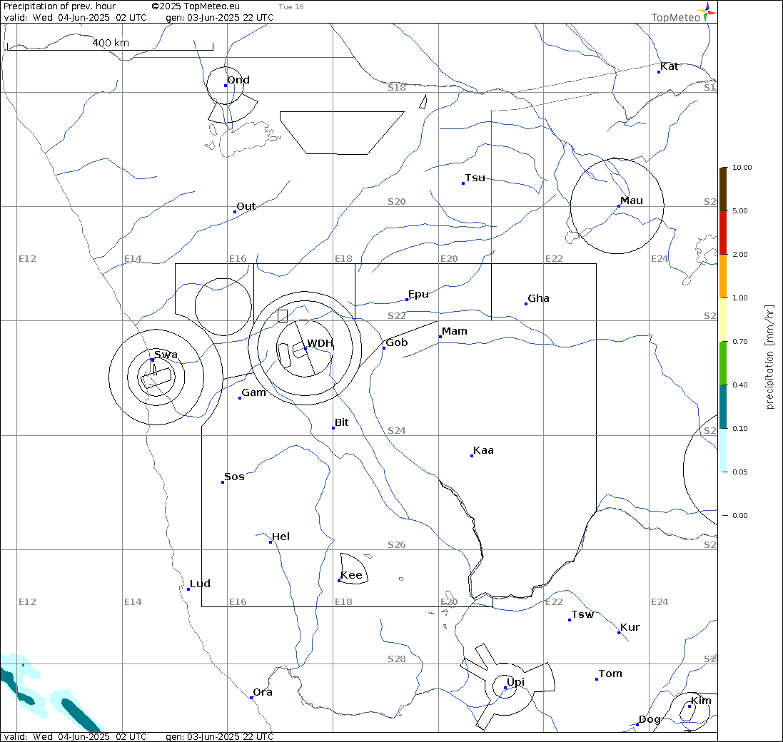The height and width of the screenshot is (742, 783).
Task: Select the brown 5–10 mm/hr legend color
Action: [723, 189]
